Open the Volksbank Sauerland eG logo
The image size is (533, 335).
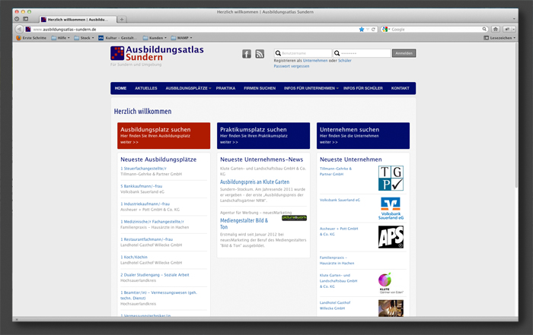pos(391,208)
